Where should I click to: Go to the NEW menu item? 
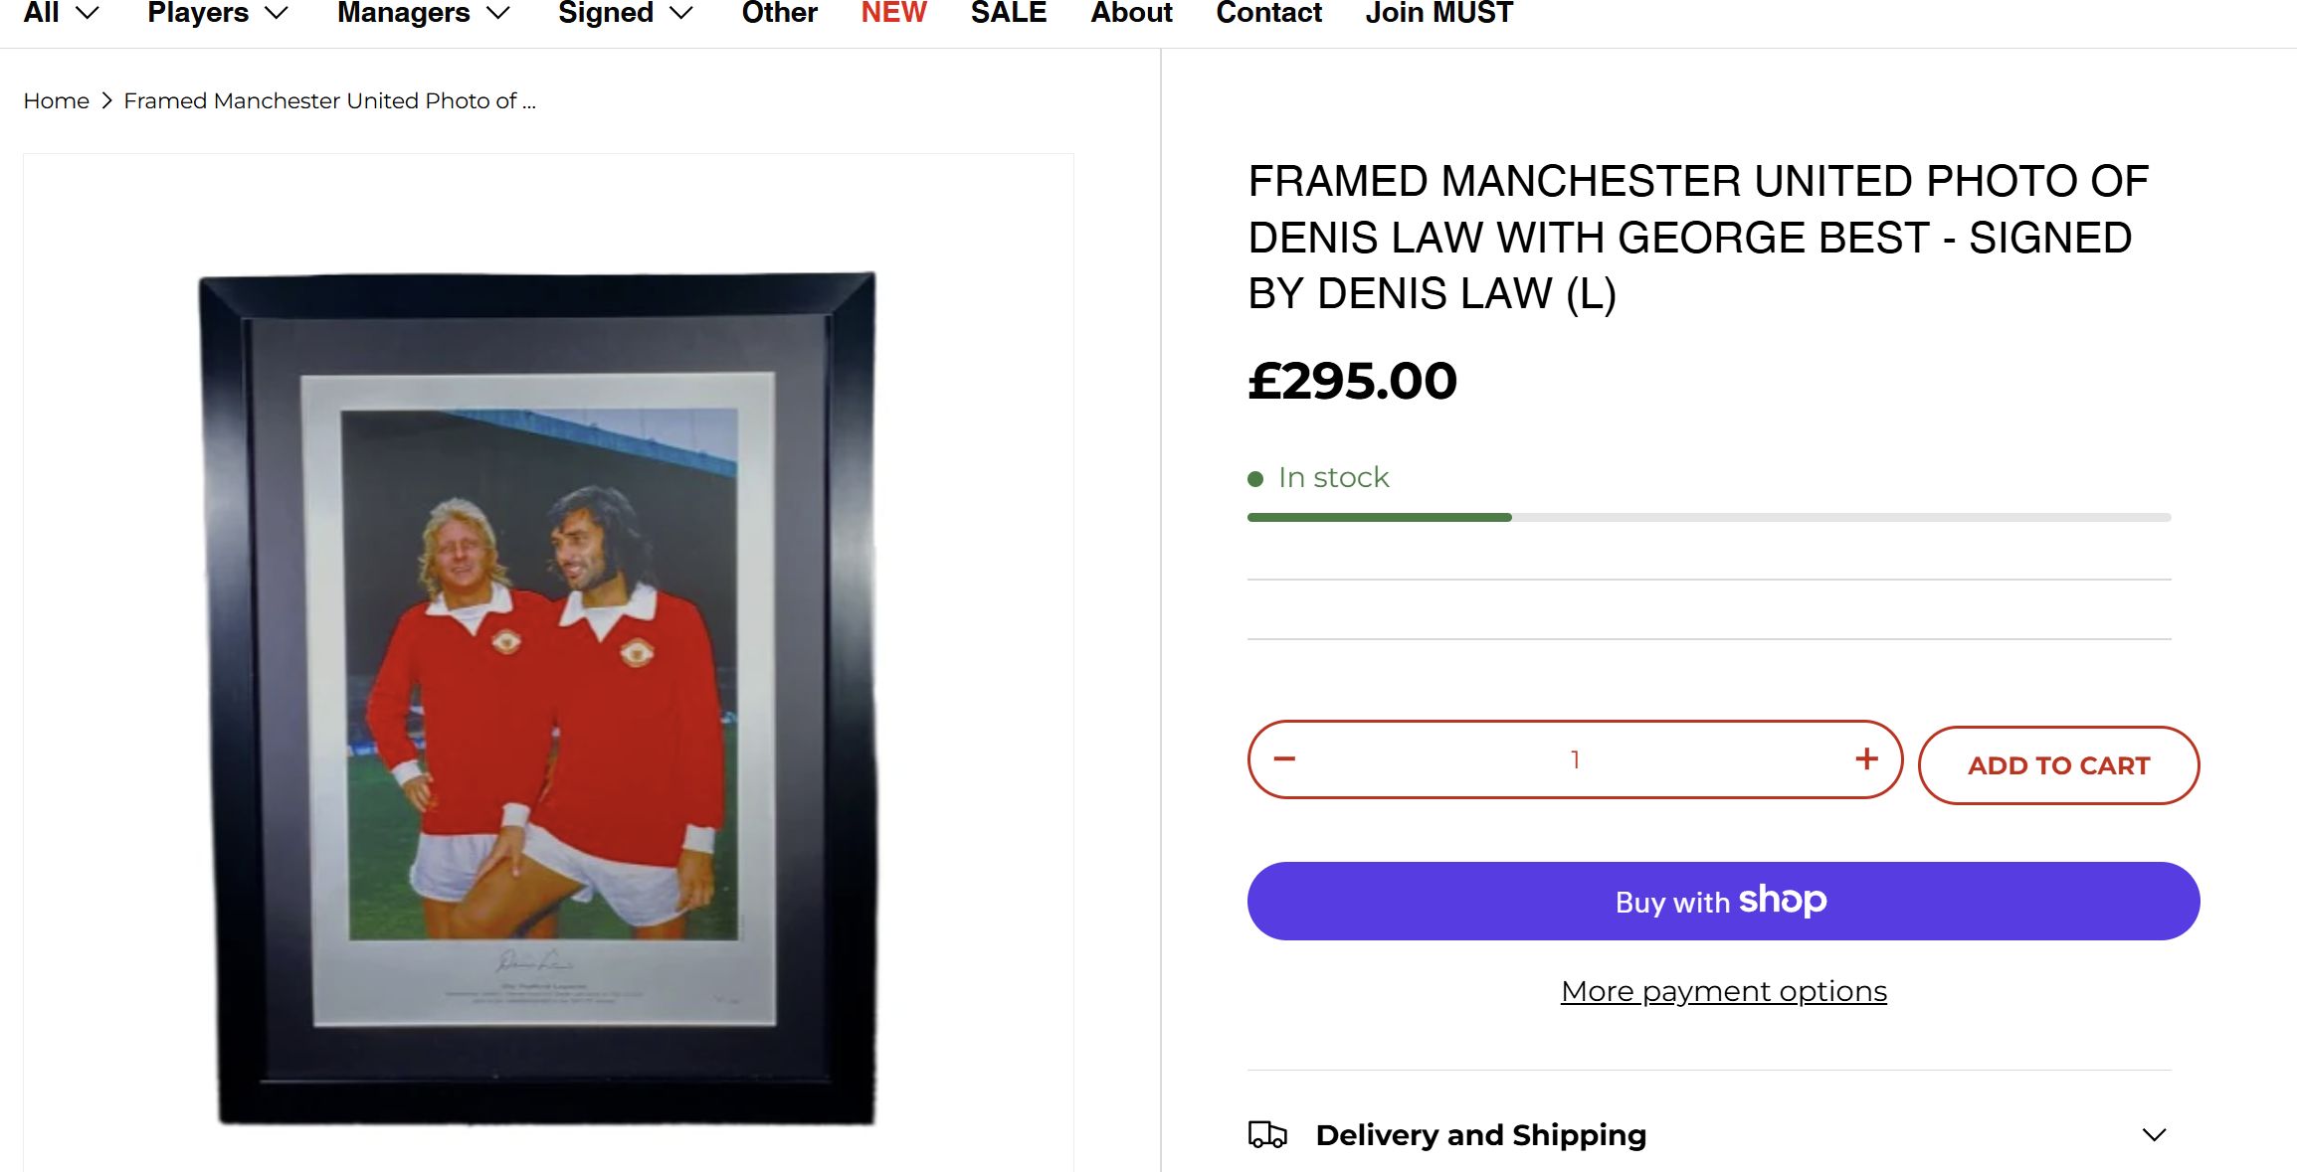tap(893, 13)
